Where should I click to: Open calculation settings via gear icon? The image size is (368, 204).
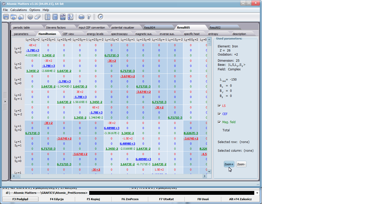pos(30,17)
